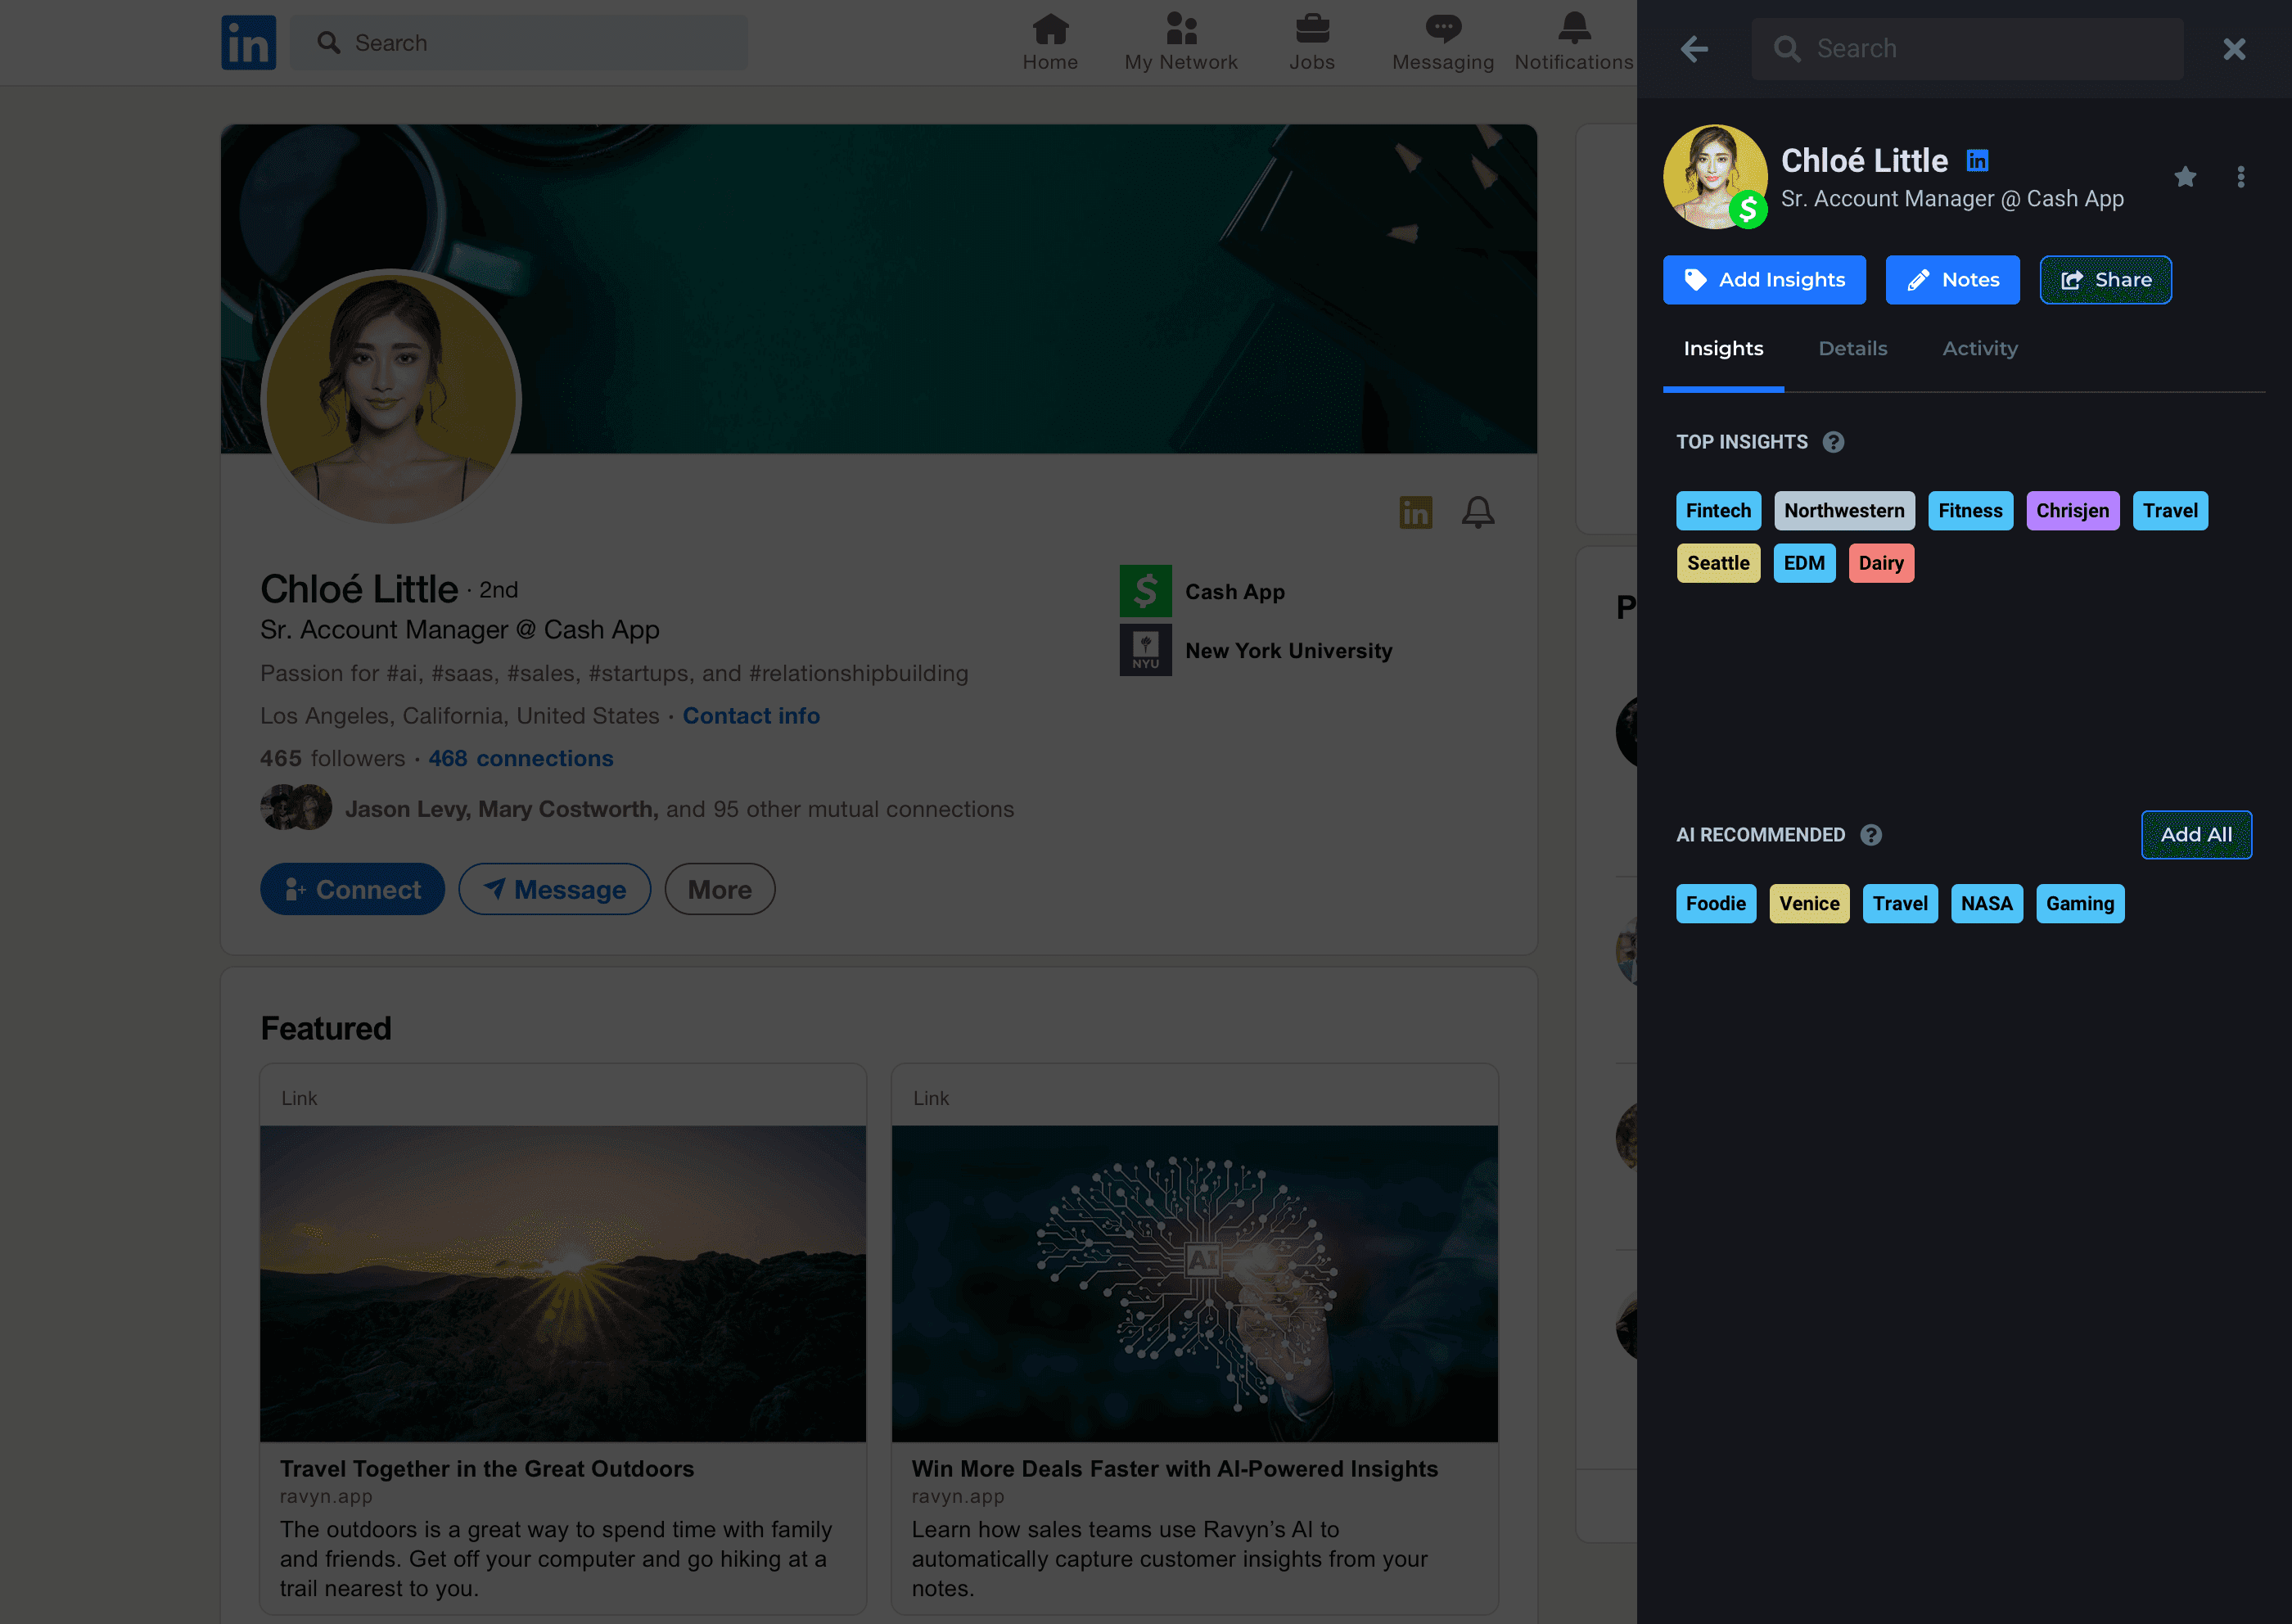Expand the More button on the profile
The width and height of the screenshot is (2292, 1624).
pos(719,889)
